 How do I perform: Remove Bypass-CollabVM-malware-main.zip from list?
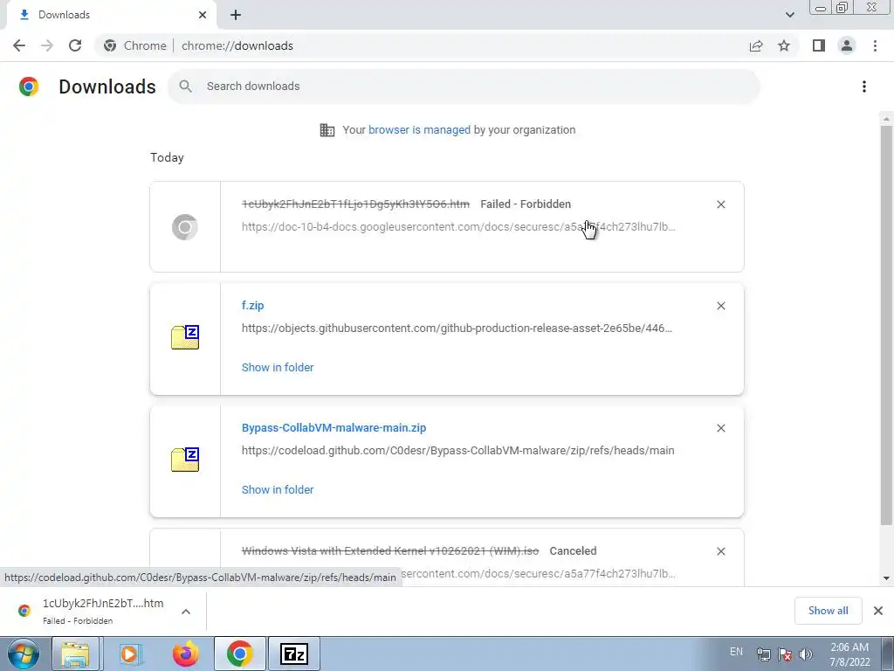pyautogui.click(x=720, y=428)
